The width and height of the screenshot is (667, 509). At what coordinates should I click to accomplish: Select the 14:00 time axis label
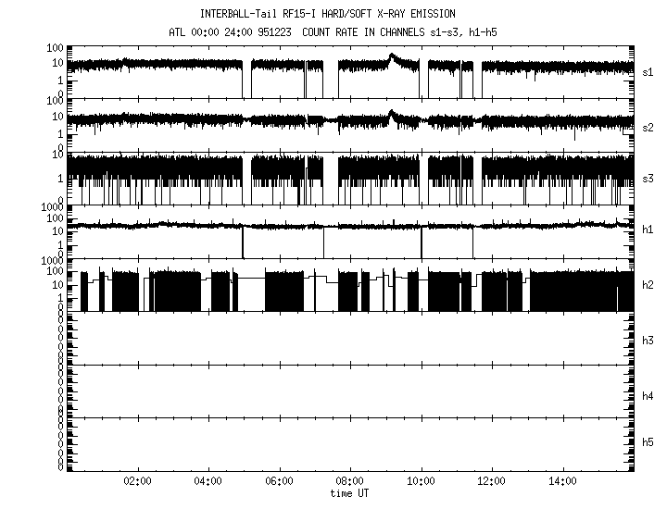click(563, 482)
